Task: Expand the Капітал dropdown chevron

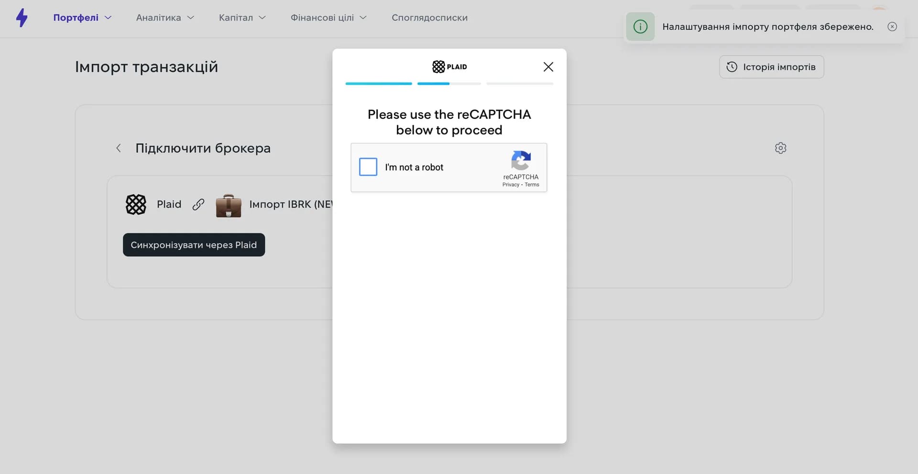Action: (x=262, y=18)
